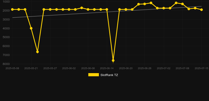Select the first data point at 2025-05-08

click(x=12, y=9)
